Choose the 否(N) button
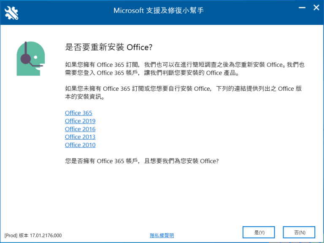This screenshot has height=243, width=324. click(299, 232)
